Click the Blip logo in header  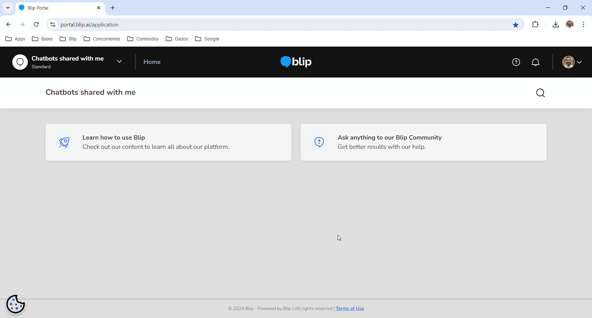pyautogui.click(x=296, y=62)
